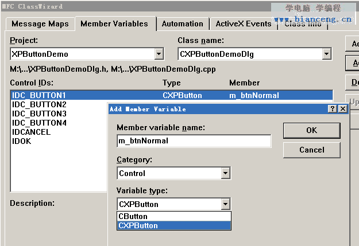
Task: Expand the Class name dropdown arrow
Action: point(326,54)
